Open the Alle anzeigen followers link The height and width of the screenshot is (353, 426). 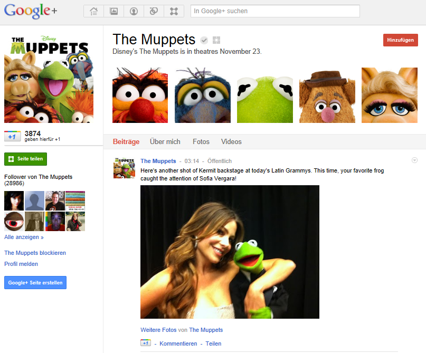pyautogui.click(x=24, y=237)
